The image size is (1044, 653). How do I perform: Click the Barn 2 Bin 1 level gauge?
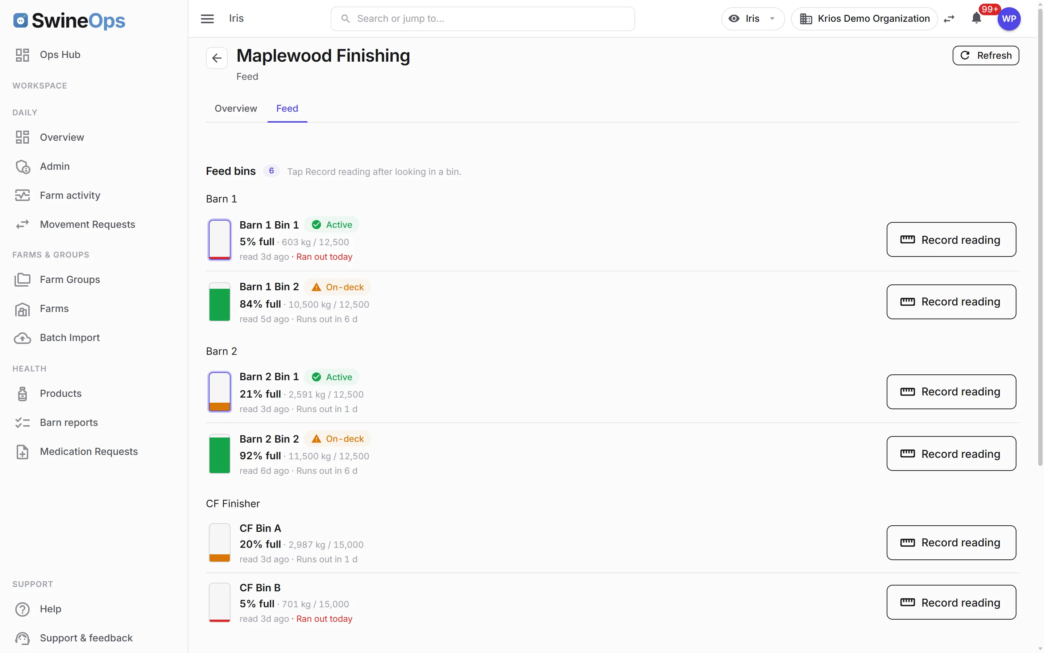tap(220, 392)
